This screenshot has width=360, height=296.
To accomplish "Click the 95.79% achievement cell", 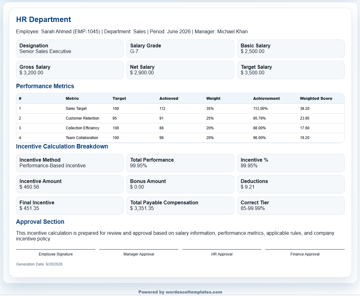I will 260,118.
